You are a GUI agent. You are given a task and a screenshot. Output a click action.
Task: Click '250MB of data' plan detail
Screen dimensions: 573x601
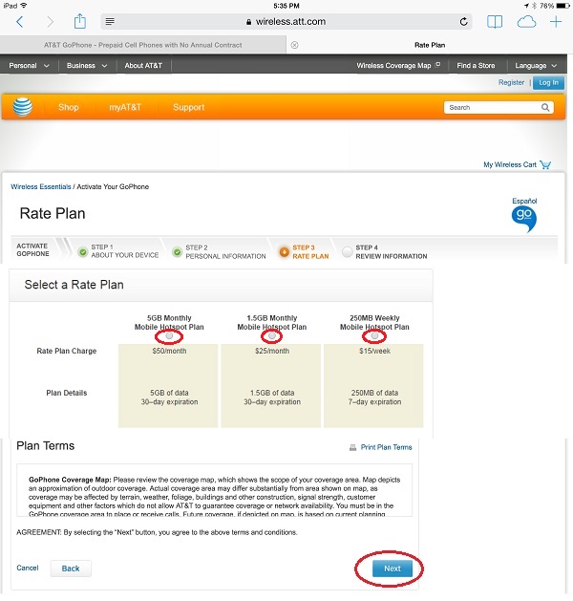coord(374,393)
